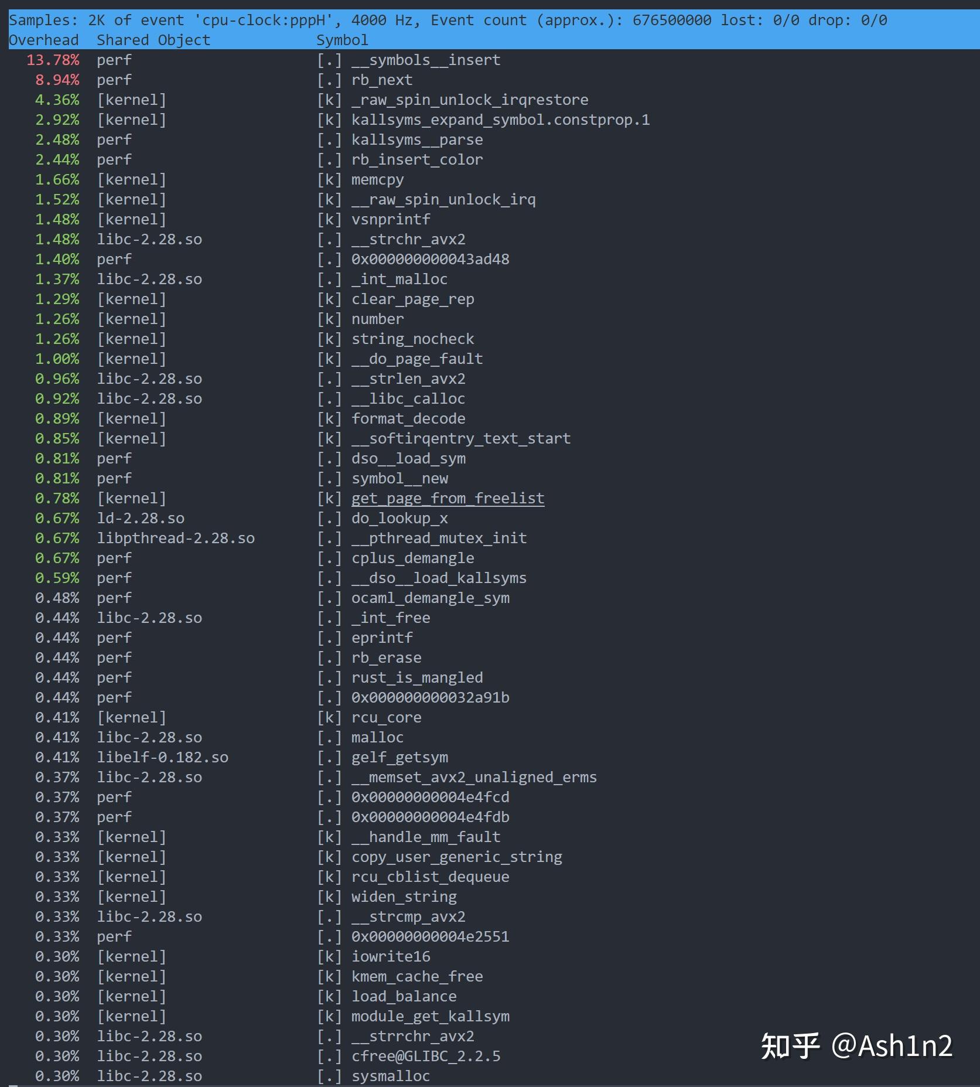Click the __memset_avx2_unaligned_erms symbol

point(474,778)
